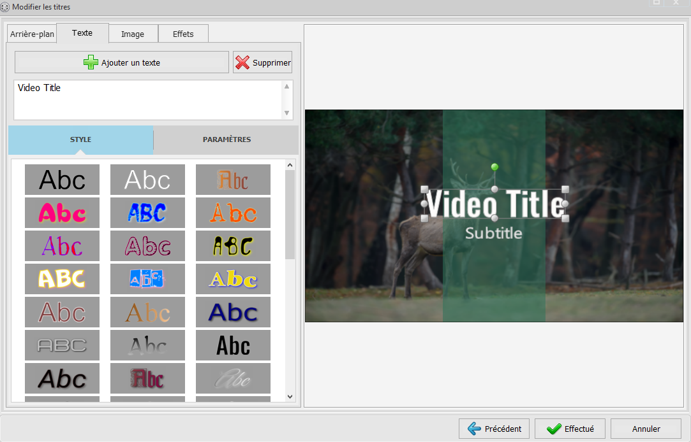Viewport: 691px width, 442px height.
Task: Click the bottom-left resize handle of Video Title
Action: coord(425,218)
